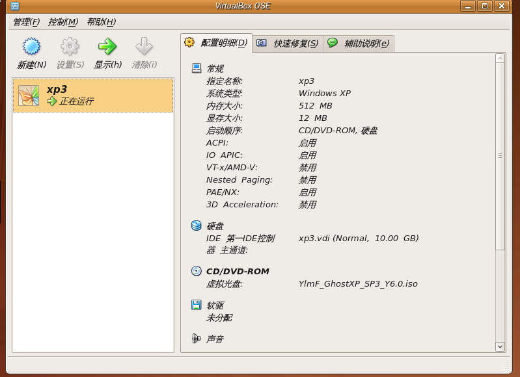Click the 正在运行 status text
Viewport: 520px width, 377px height.
click(76, 101)
